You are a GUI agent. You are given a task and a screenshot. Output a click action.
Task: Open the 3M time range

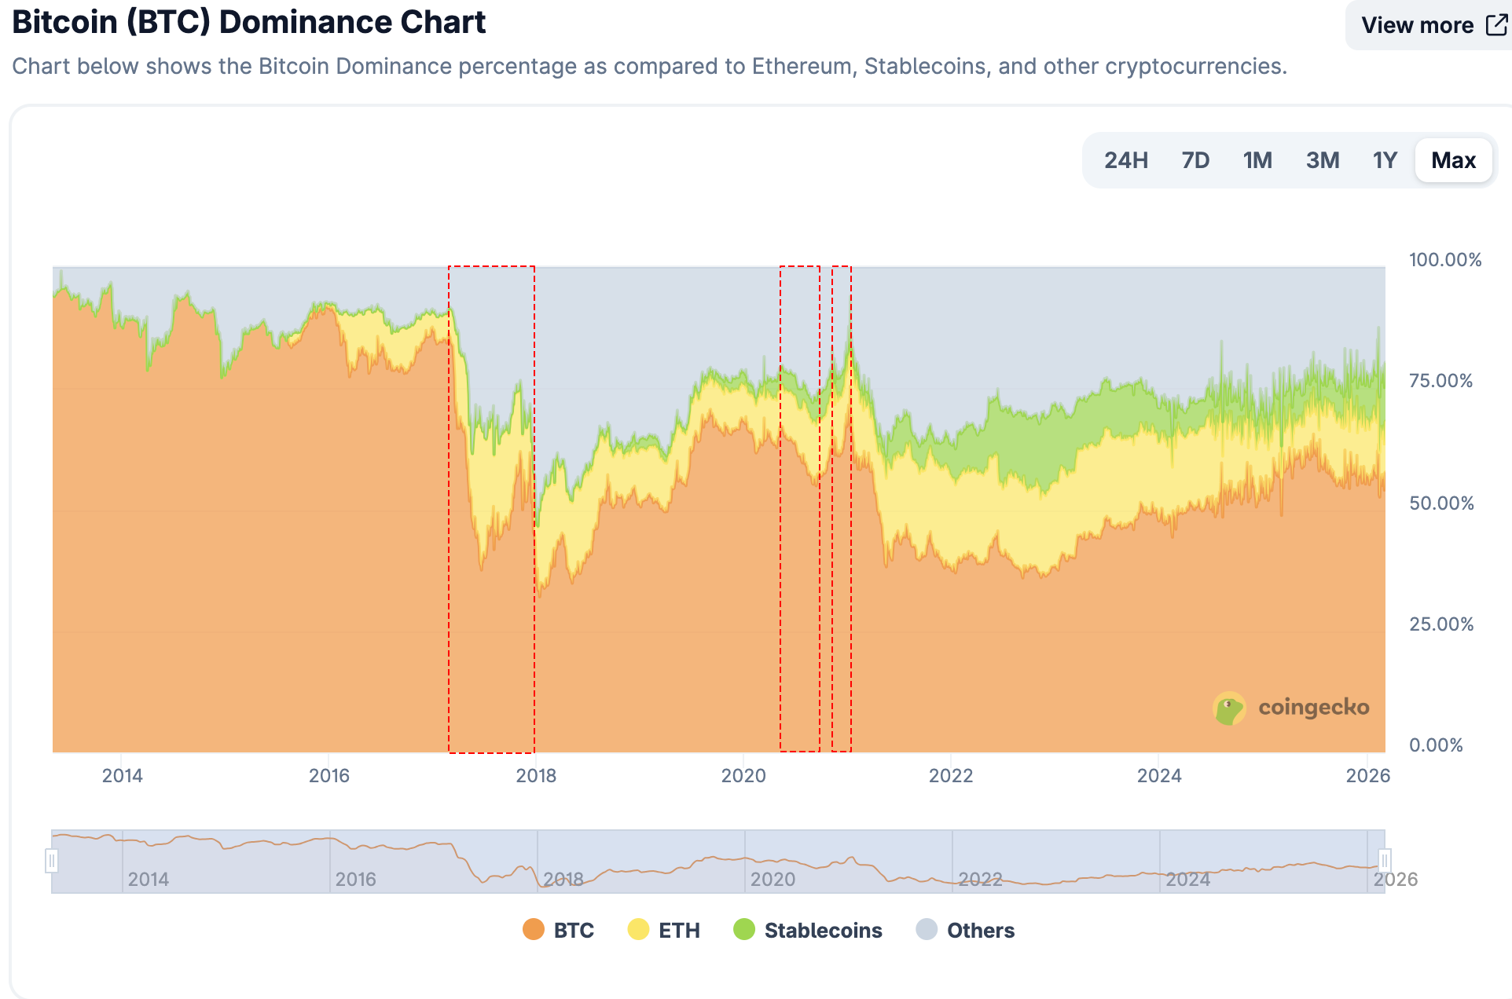(x=1322, y=160)
